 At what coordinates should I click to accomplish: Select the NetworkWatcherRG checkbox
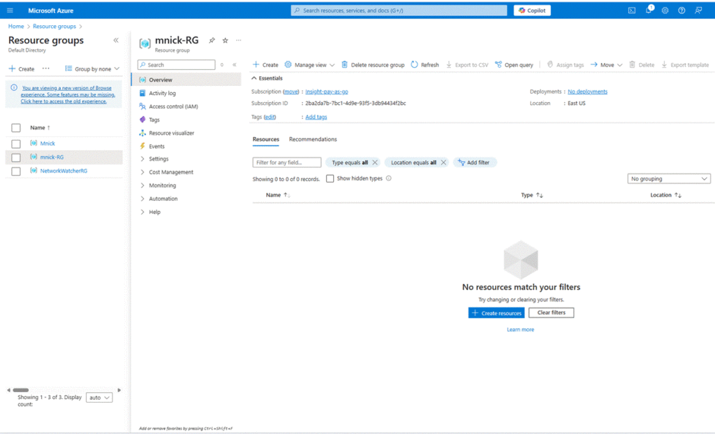coord(16,171)
